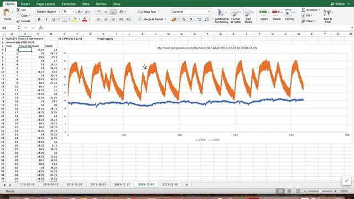Viewport: 354px width, 199px height.
Task: Switch to Normal view in status bar
Action: [280, 191]
